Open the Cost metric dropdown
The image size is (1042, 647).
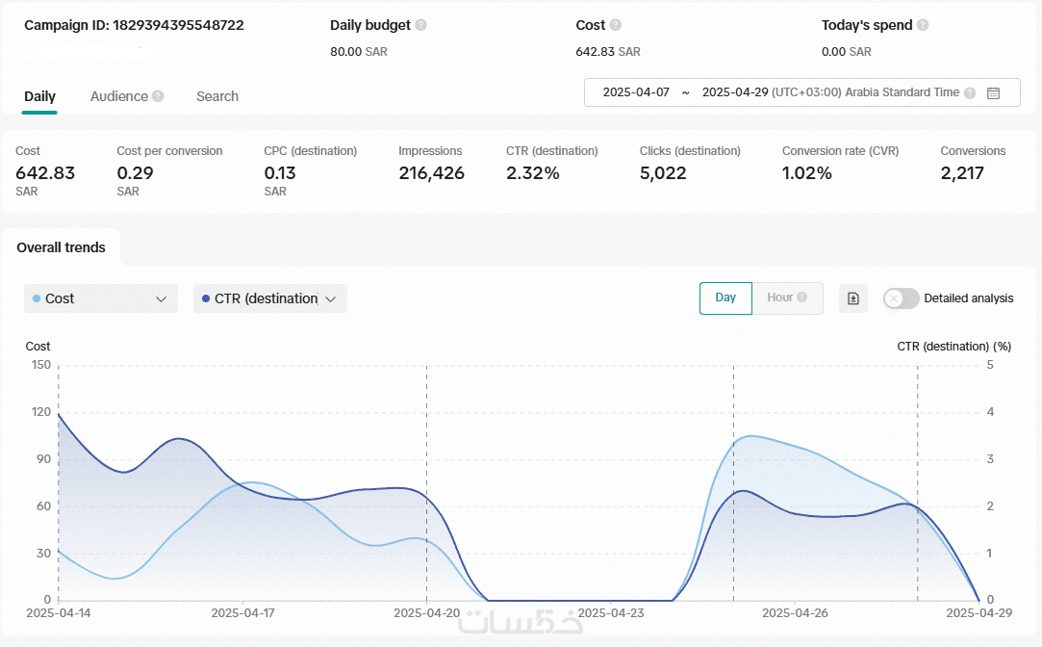tap(101, 298)
